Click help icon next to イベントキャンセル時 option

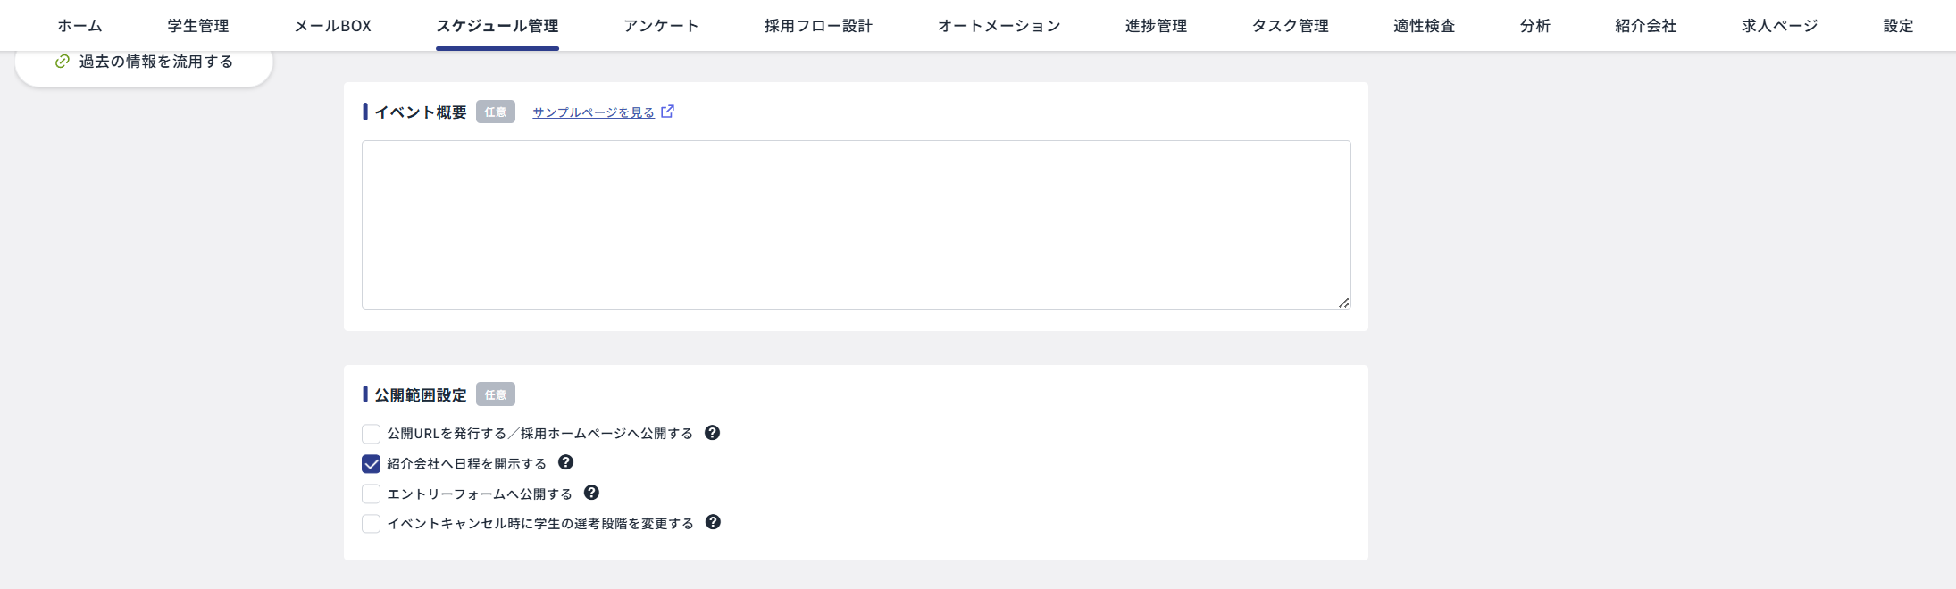713,522
